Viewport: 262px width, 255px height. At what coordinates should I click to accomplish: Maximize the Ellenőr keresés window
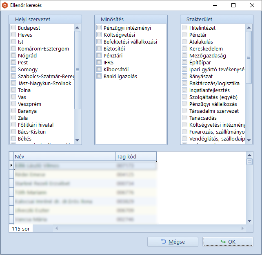click(233, 5)
